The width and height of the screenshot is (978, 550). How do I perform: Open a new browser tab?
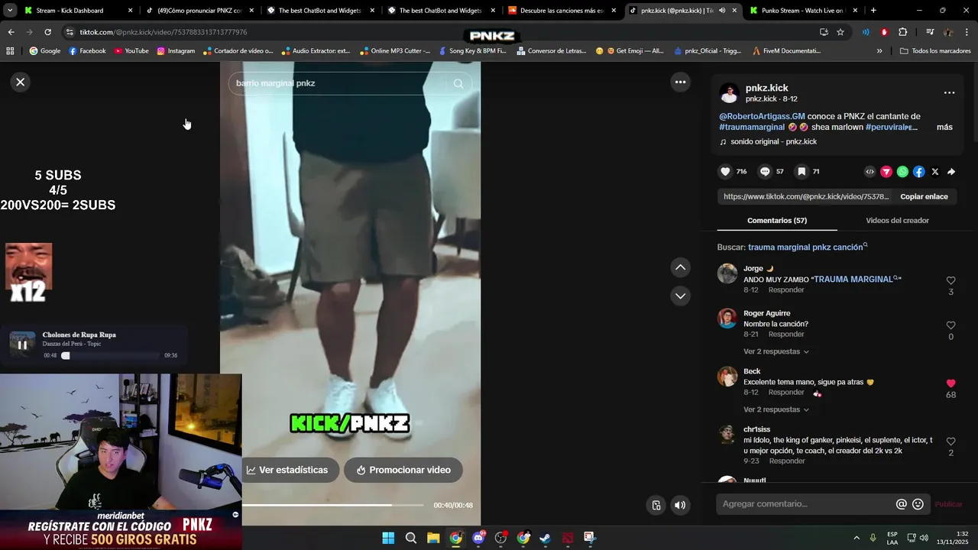[873, 11]
